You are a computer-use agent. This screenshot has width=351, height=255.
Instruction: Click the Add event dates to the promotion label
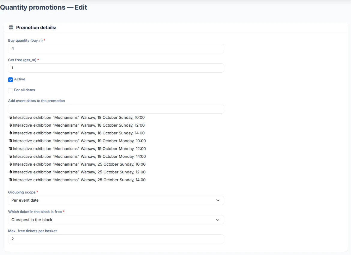click(x=37, y=101)
